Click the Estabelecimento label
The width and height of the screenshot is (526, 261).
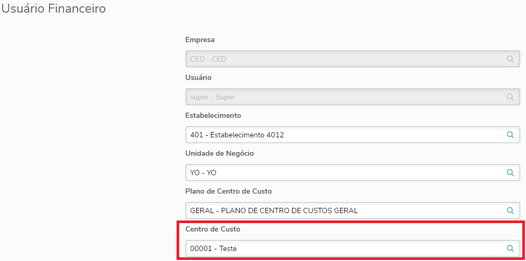(213, 116)
